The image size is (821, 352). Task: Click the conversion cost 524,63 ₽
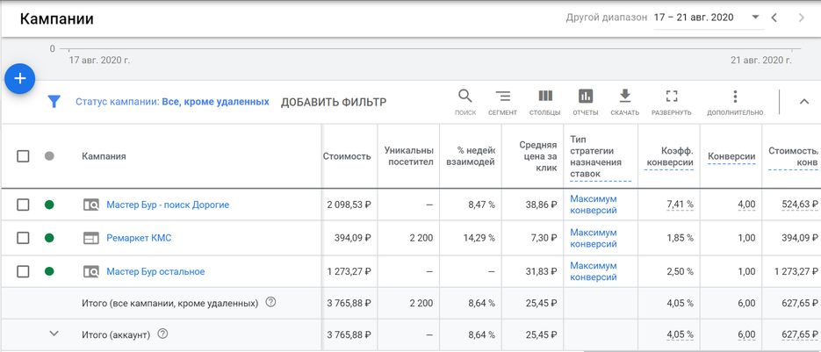(x=800, y=205)
